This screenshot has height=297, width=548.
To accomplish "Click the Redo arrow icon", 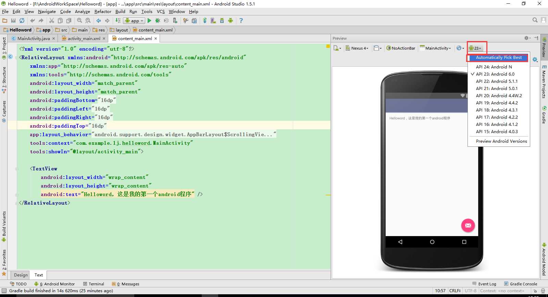I will coord(41,21).
